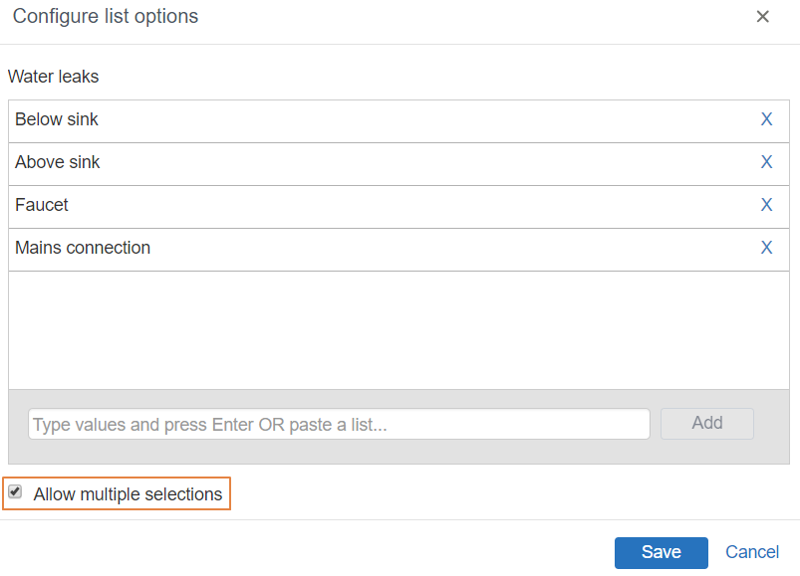Click the Water leaks field heading
Image resolution: width=800 pixels, height=576 pixels.
click(x=53, y=77)
